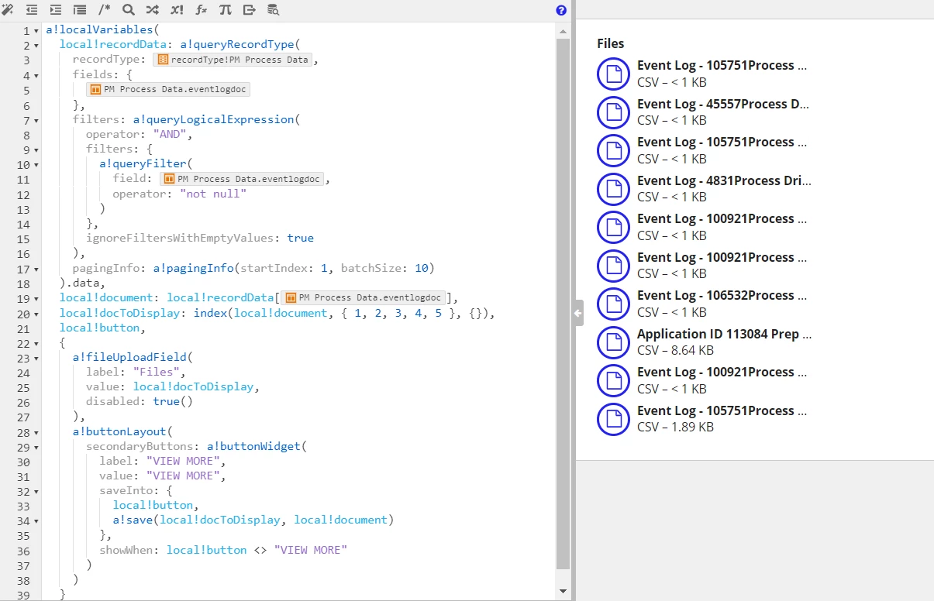Click 'a!queryRecordType(' on line 2
This screenshot has width=934, height=601.
pyautogui.click(x=240, y=45)
